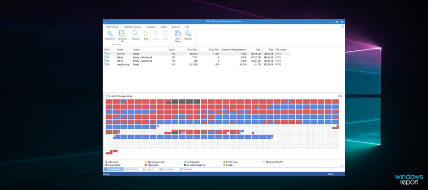Screen dimensions: 428x190
Task: Open the Options ribbon tab
Action: pos(176,27)
